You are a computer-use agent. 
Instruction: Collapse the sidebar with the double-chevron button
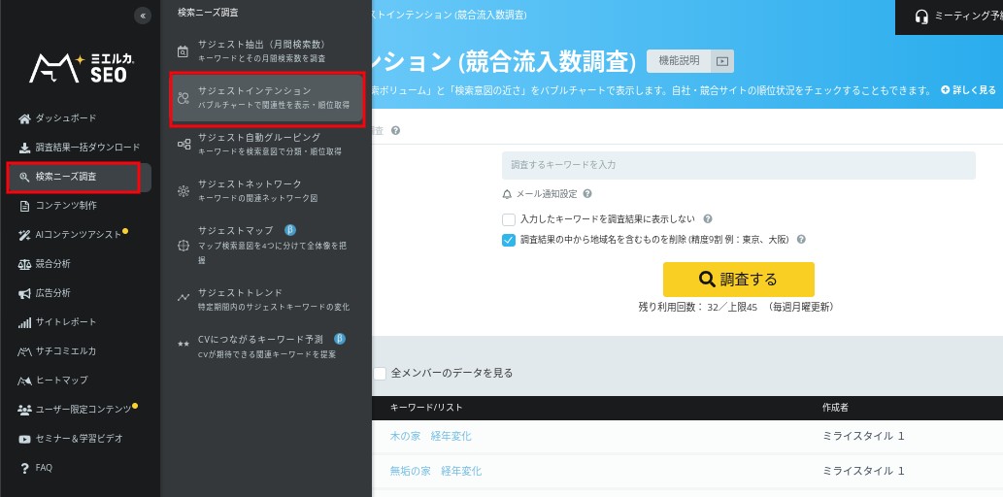[x=144, y=16]
